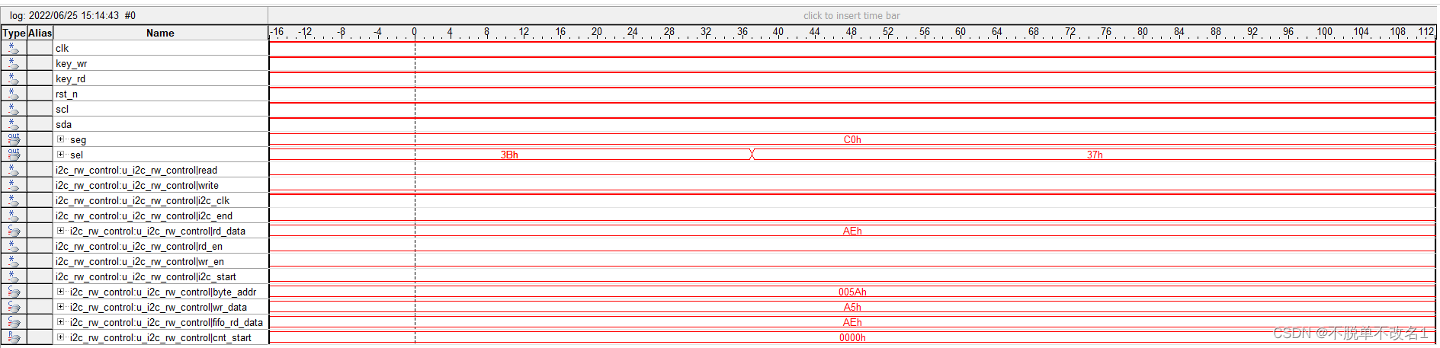Click the AEh value on fifo_rd_data waveform

pyautogui.click(x=852, y=322)
